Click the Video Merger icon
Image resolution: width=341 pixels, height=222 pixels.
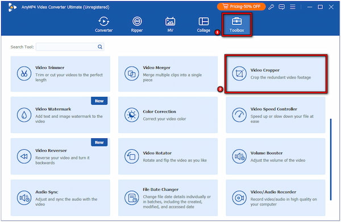click(x=132, y=73)
